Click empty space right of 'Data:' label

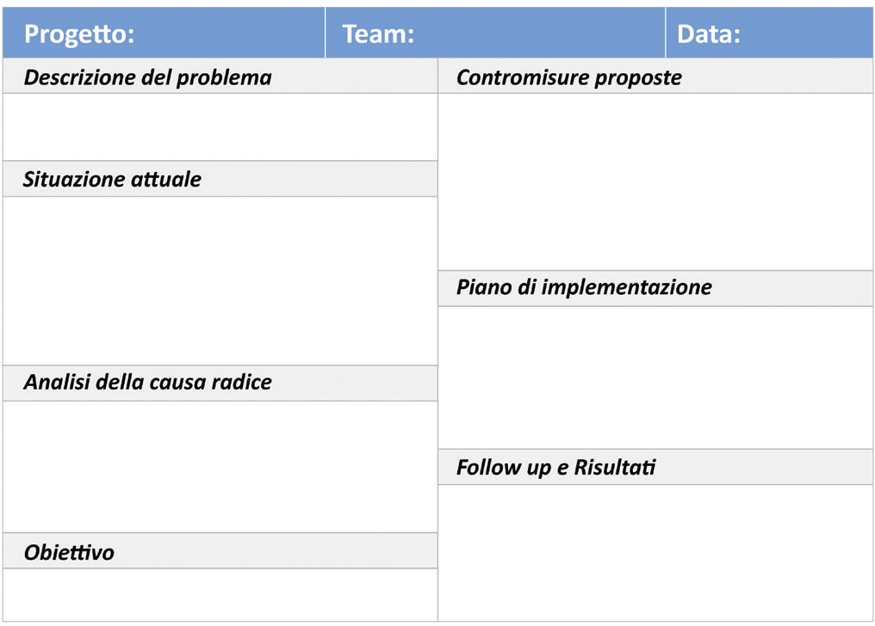[805, 34]
